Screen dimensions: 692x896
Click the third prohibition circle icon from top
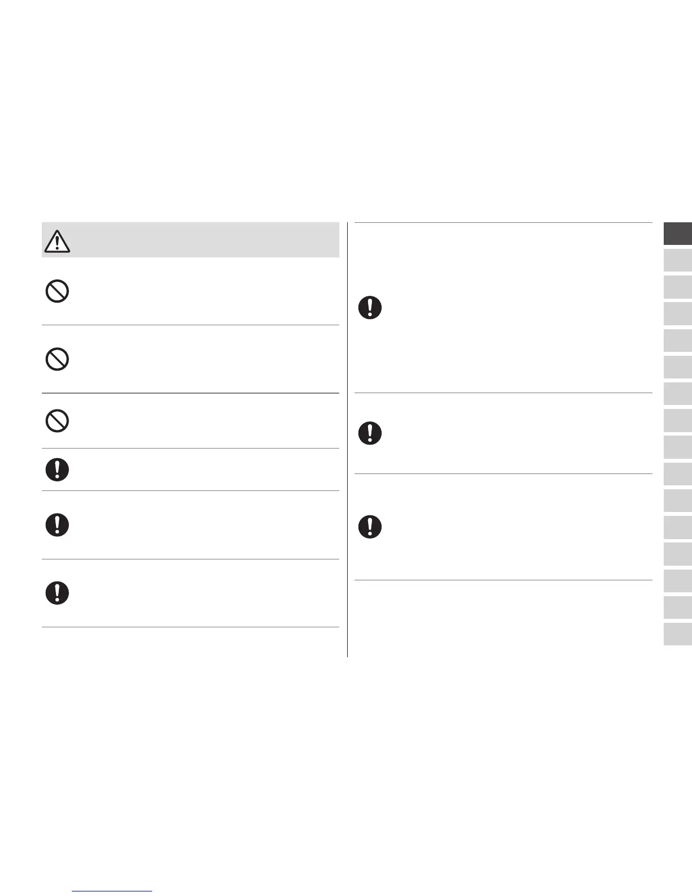(x=57, y=421)
